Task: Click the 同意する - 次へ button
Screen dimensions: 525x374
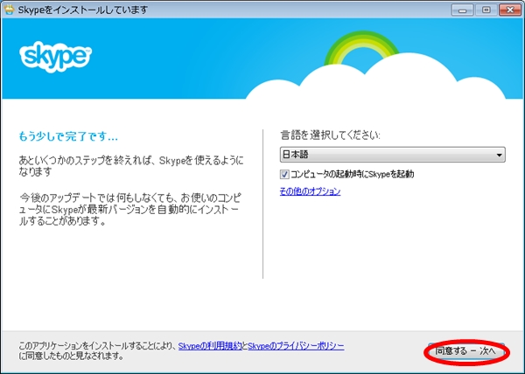Action: point(466,351)
